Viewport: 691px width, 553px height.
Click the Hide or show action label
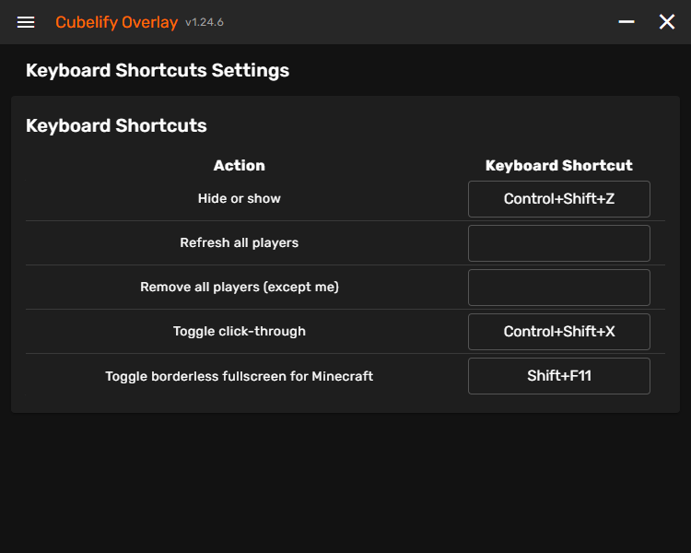[240, 199]
